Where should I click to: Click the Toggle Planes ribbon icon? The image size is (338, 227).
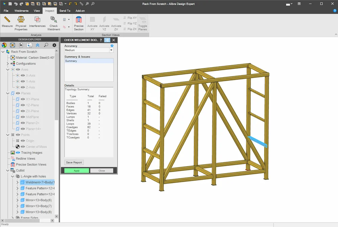pos(143,24)
